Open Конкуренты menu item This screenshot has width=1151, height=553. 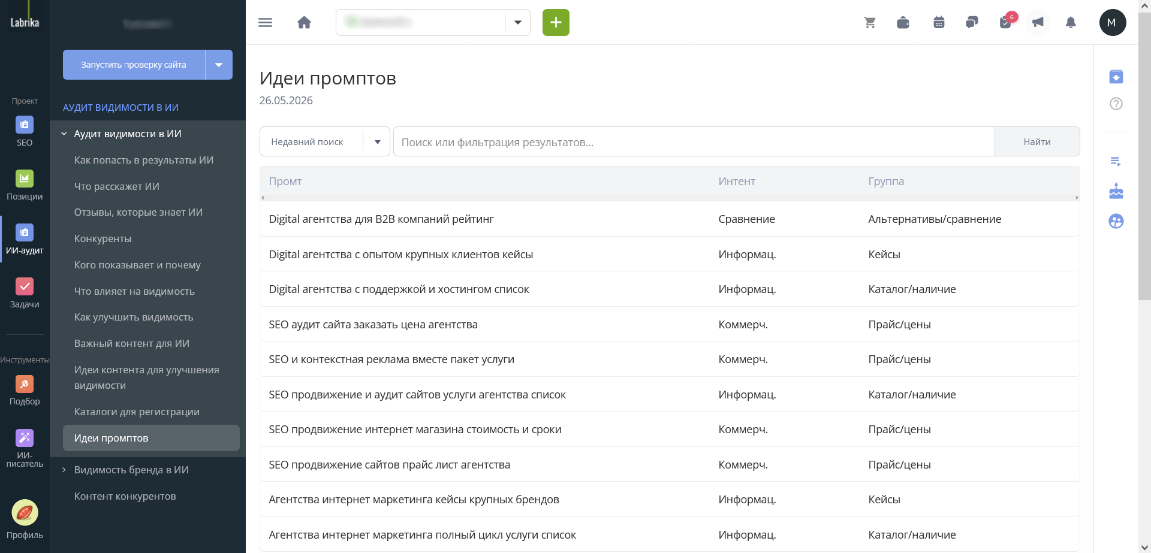(x=103, y=238)
